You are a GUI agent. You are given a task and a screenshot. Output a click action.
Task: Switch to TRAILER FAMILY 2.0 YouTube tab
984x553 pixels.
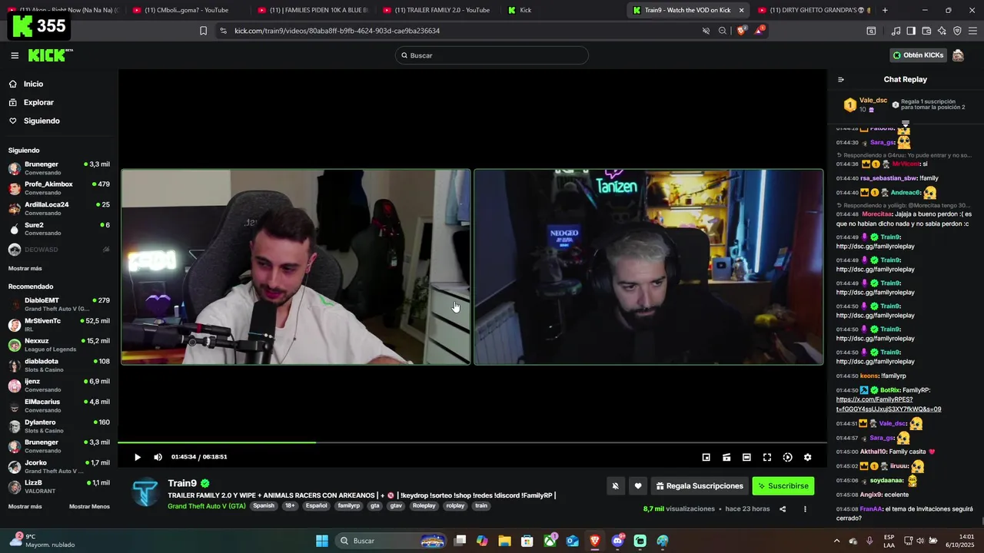[x=438, y=10]
